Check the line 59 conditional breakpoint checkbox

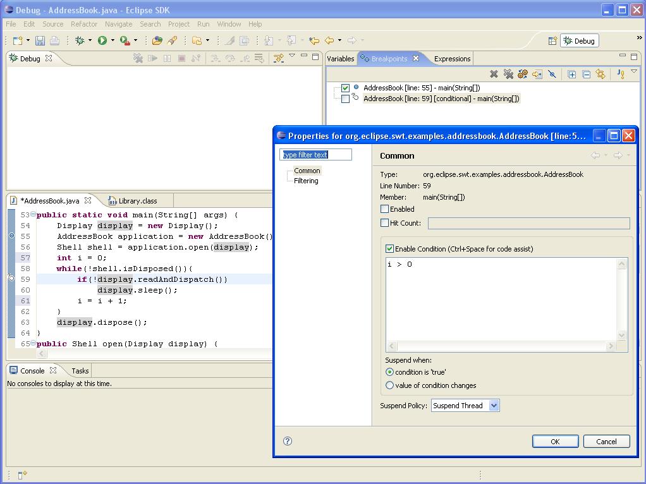tap(345, 99)
